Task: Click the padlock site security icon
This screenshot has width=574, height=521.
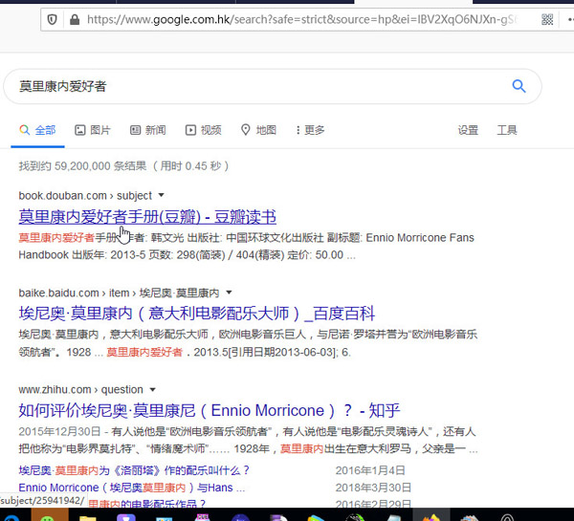Action: pos(75,19)
